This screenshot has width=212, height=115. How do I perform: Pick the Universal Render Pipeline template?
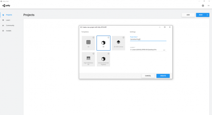tap(103, 59)
